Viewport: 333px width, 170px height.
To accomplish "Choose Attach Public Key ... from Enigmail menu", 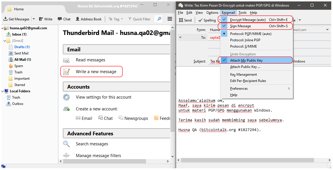I will click(x=257, y=67).
